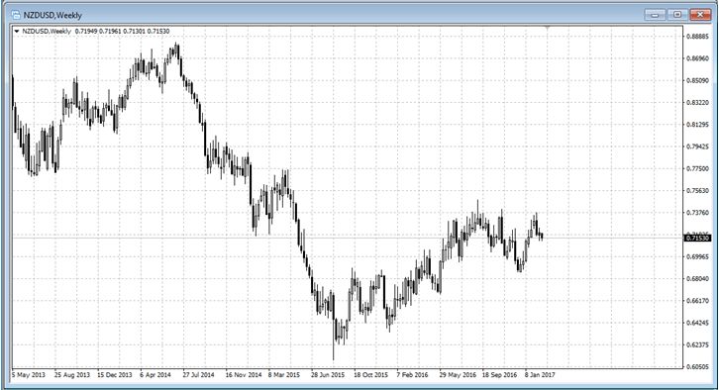
Task: Click the NZDUSD chart window icon
Action: [16, 15]
